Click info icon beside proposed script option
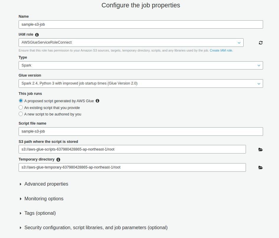Image resolution: width=279 pixels, height=238 pixels. (97, 101)
